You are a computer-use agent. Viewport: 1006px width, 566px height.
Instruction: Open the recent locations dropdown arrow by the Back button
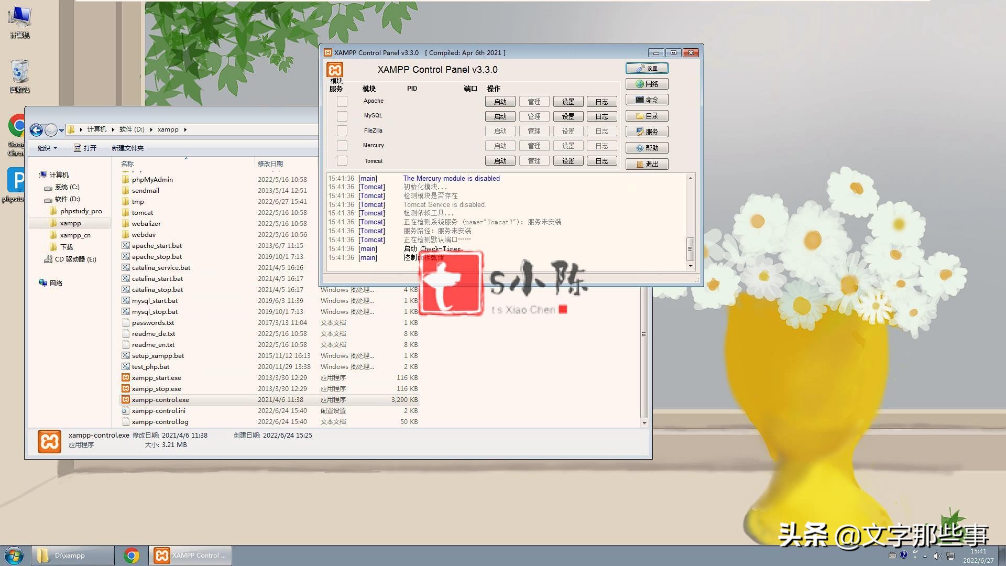point(61,130)
